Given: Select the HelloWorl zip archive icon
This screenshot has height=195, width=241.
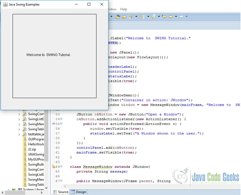Looking at the screenshot, I should coord(25,144).
